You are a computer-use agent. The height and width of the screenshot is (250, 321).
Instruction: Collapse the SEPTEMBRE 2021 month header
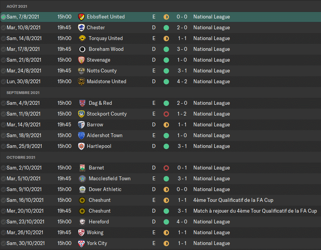click(23, 93)
